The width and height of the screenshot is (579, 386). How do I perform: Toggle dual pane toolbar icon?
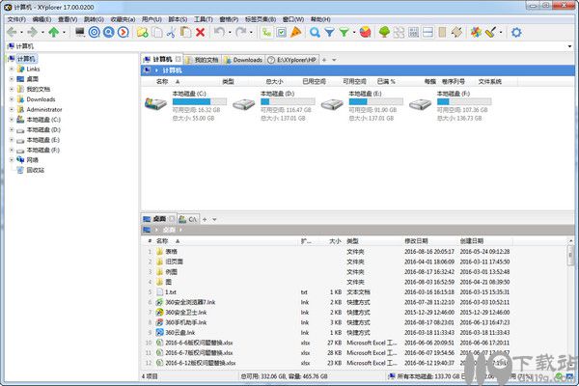[x=427, y=33]
